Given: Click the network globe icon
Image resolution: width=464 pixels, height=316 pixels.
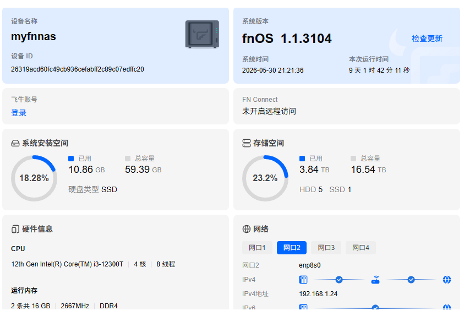Looking at the screenshot, I should click(246, 229).
